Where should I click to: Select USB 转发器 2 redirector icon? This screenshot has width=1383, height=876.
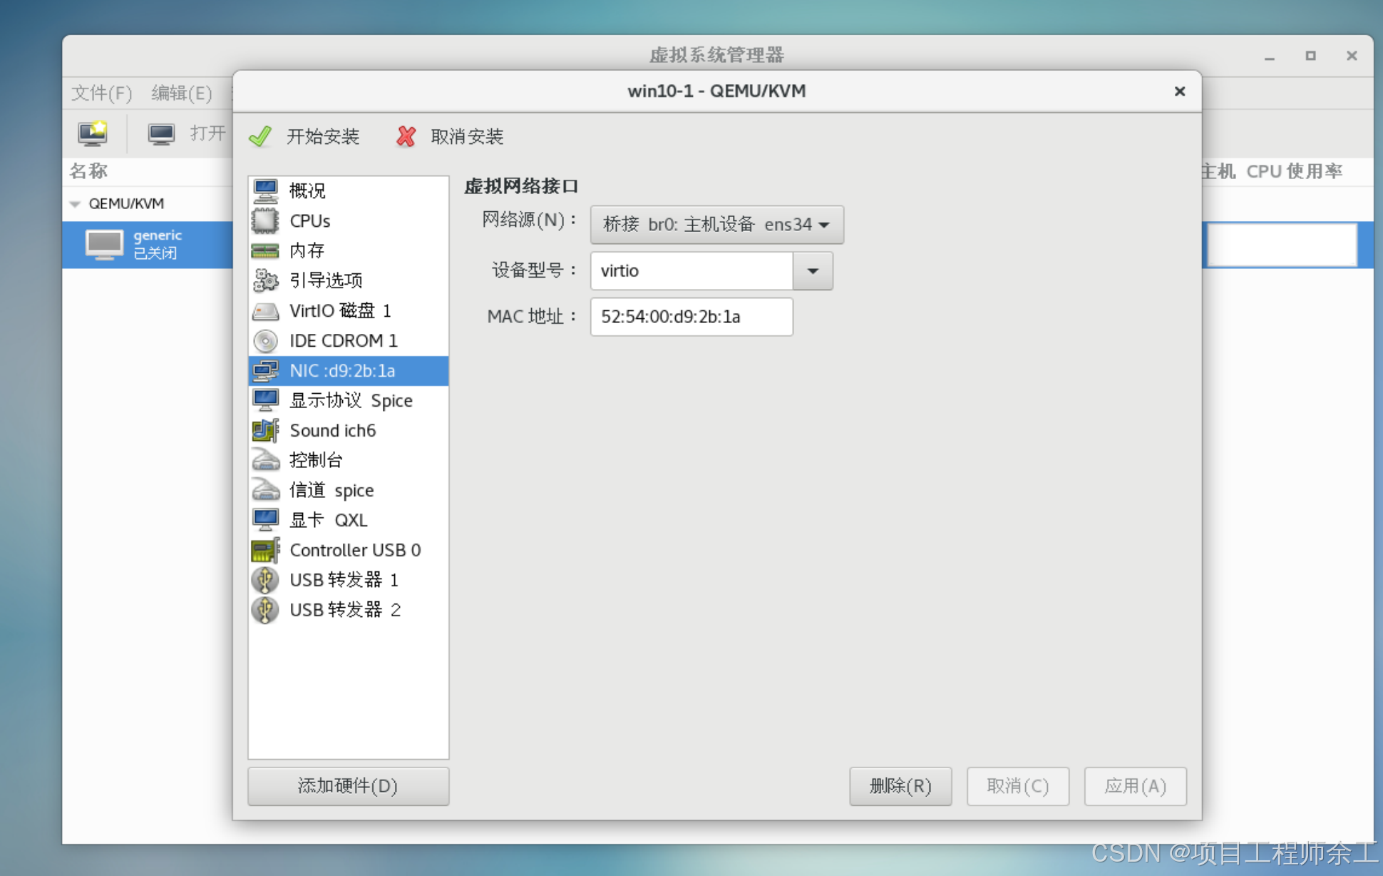pos(265,610)
